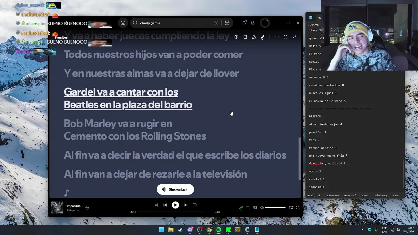Clear the 'charly garcia' search text
The image size is (418, 235).
click(216, 23)
